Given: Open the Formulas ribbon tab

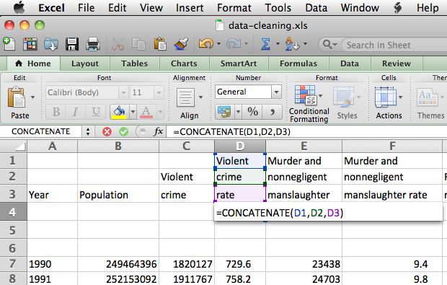Looking at the screenshot, I should (298, 63).
